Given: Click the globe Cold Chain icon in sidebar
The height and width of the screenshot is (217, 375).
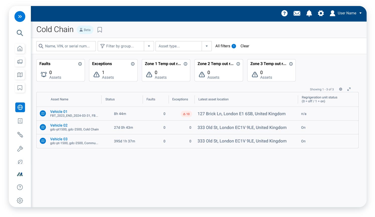Looking at the screenshot, I should point(20,107).
